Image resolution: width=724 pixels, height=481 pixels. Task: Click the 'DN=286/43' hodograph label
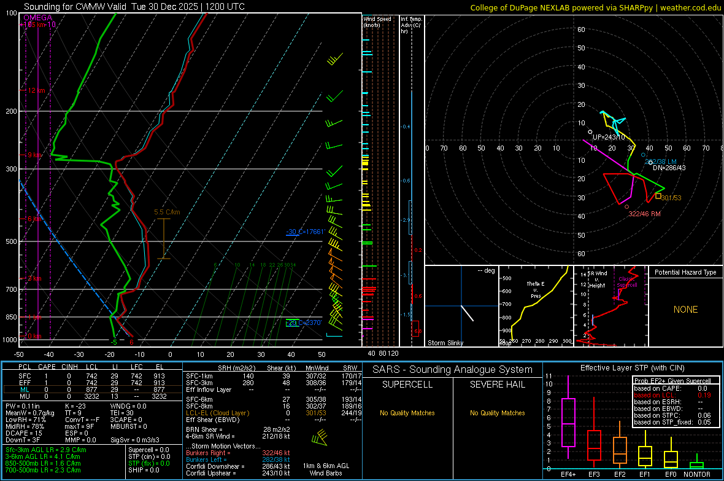669,168
